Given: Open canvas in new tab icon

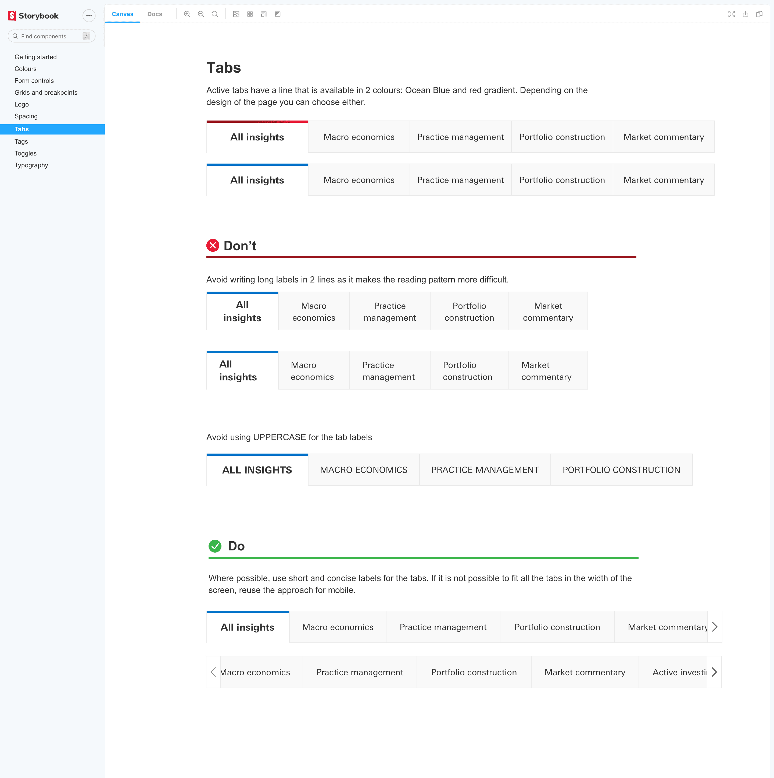Looking at the screenshot, I should click(x=746, y=14).
